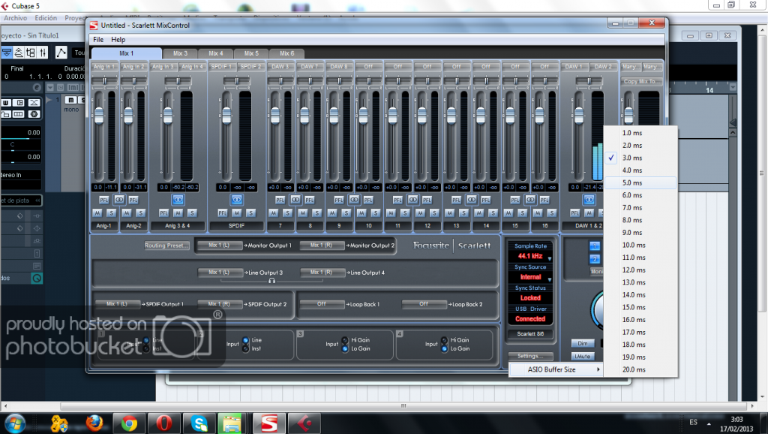
Task: Solo the Anlg-2 channel
Action: (139, 213)
